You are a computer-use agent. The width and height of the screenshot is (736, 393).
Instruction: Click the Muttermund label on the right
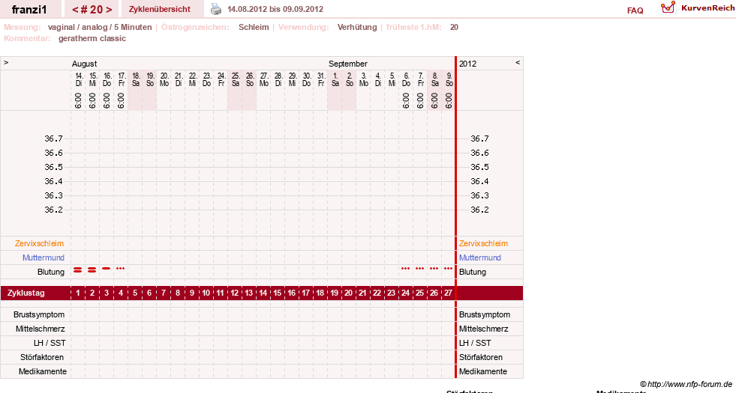coord(479,258)
